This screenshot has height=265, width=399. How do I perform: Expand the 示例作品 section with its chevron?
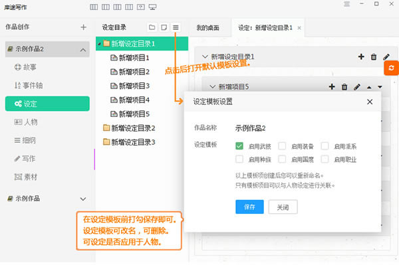tap(83, 199)
